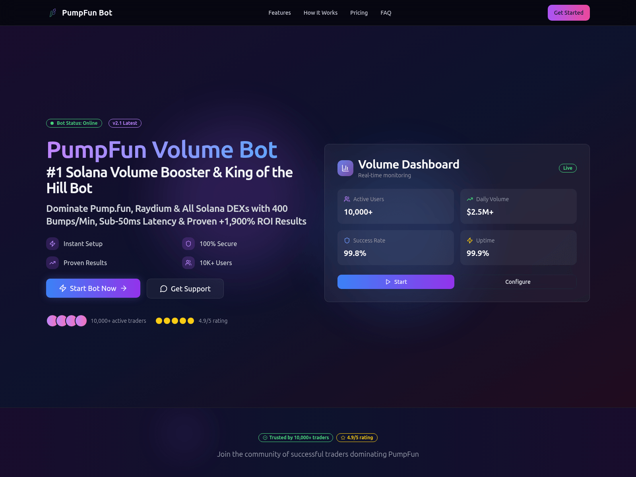
Task: Click the Live status badge
Action: (x=568, y=168)
